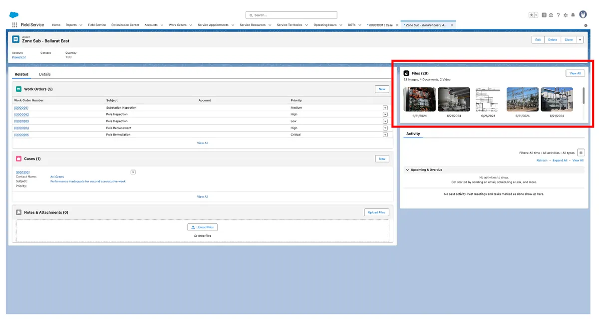Select the Activity tab
599x319 pixels.
click(x=413, y=134)
